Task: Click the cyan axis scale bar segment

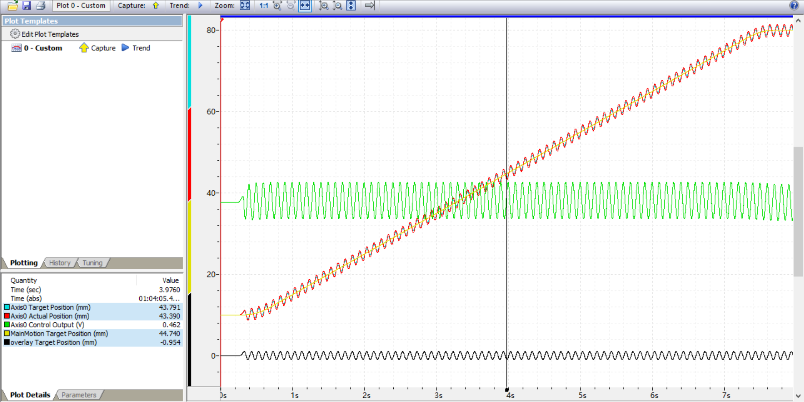Action: point(189,62)
